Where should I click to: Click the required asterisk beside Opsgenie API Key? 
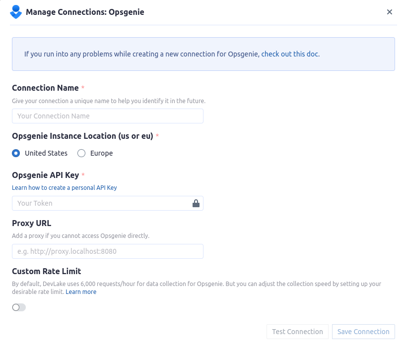[x=83, y=174]
